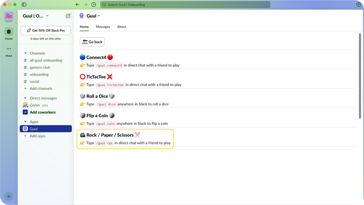
Task: Click the red X emoji after TicTacToe
Action: coord(110,77)
